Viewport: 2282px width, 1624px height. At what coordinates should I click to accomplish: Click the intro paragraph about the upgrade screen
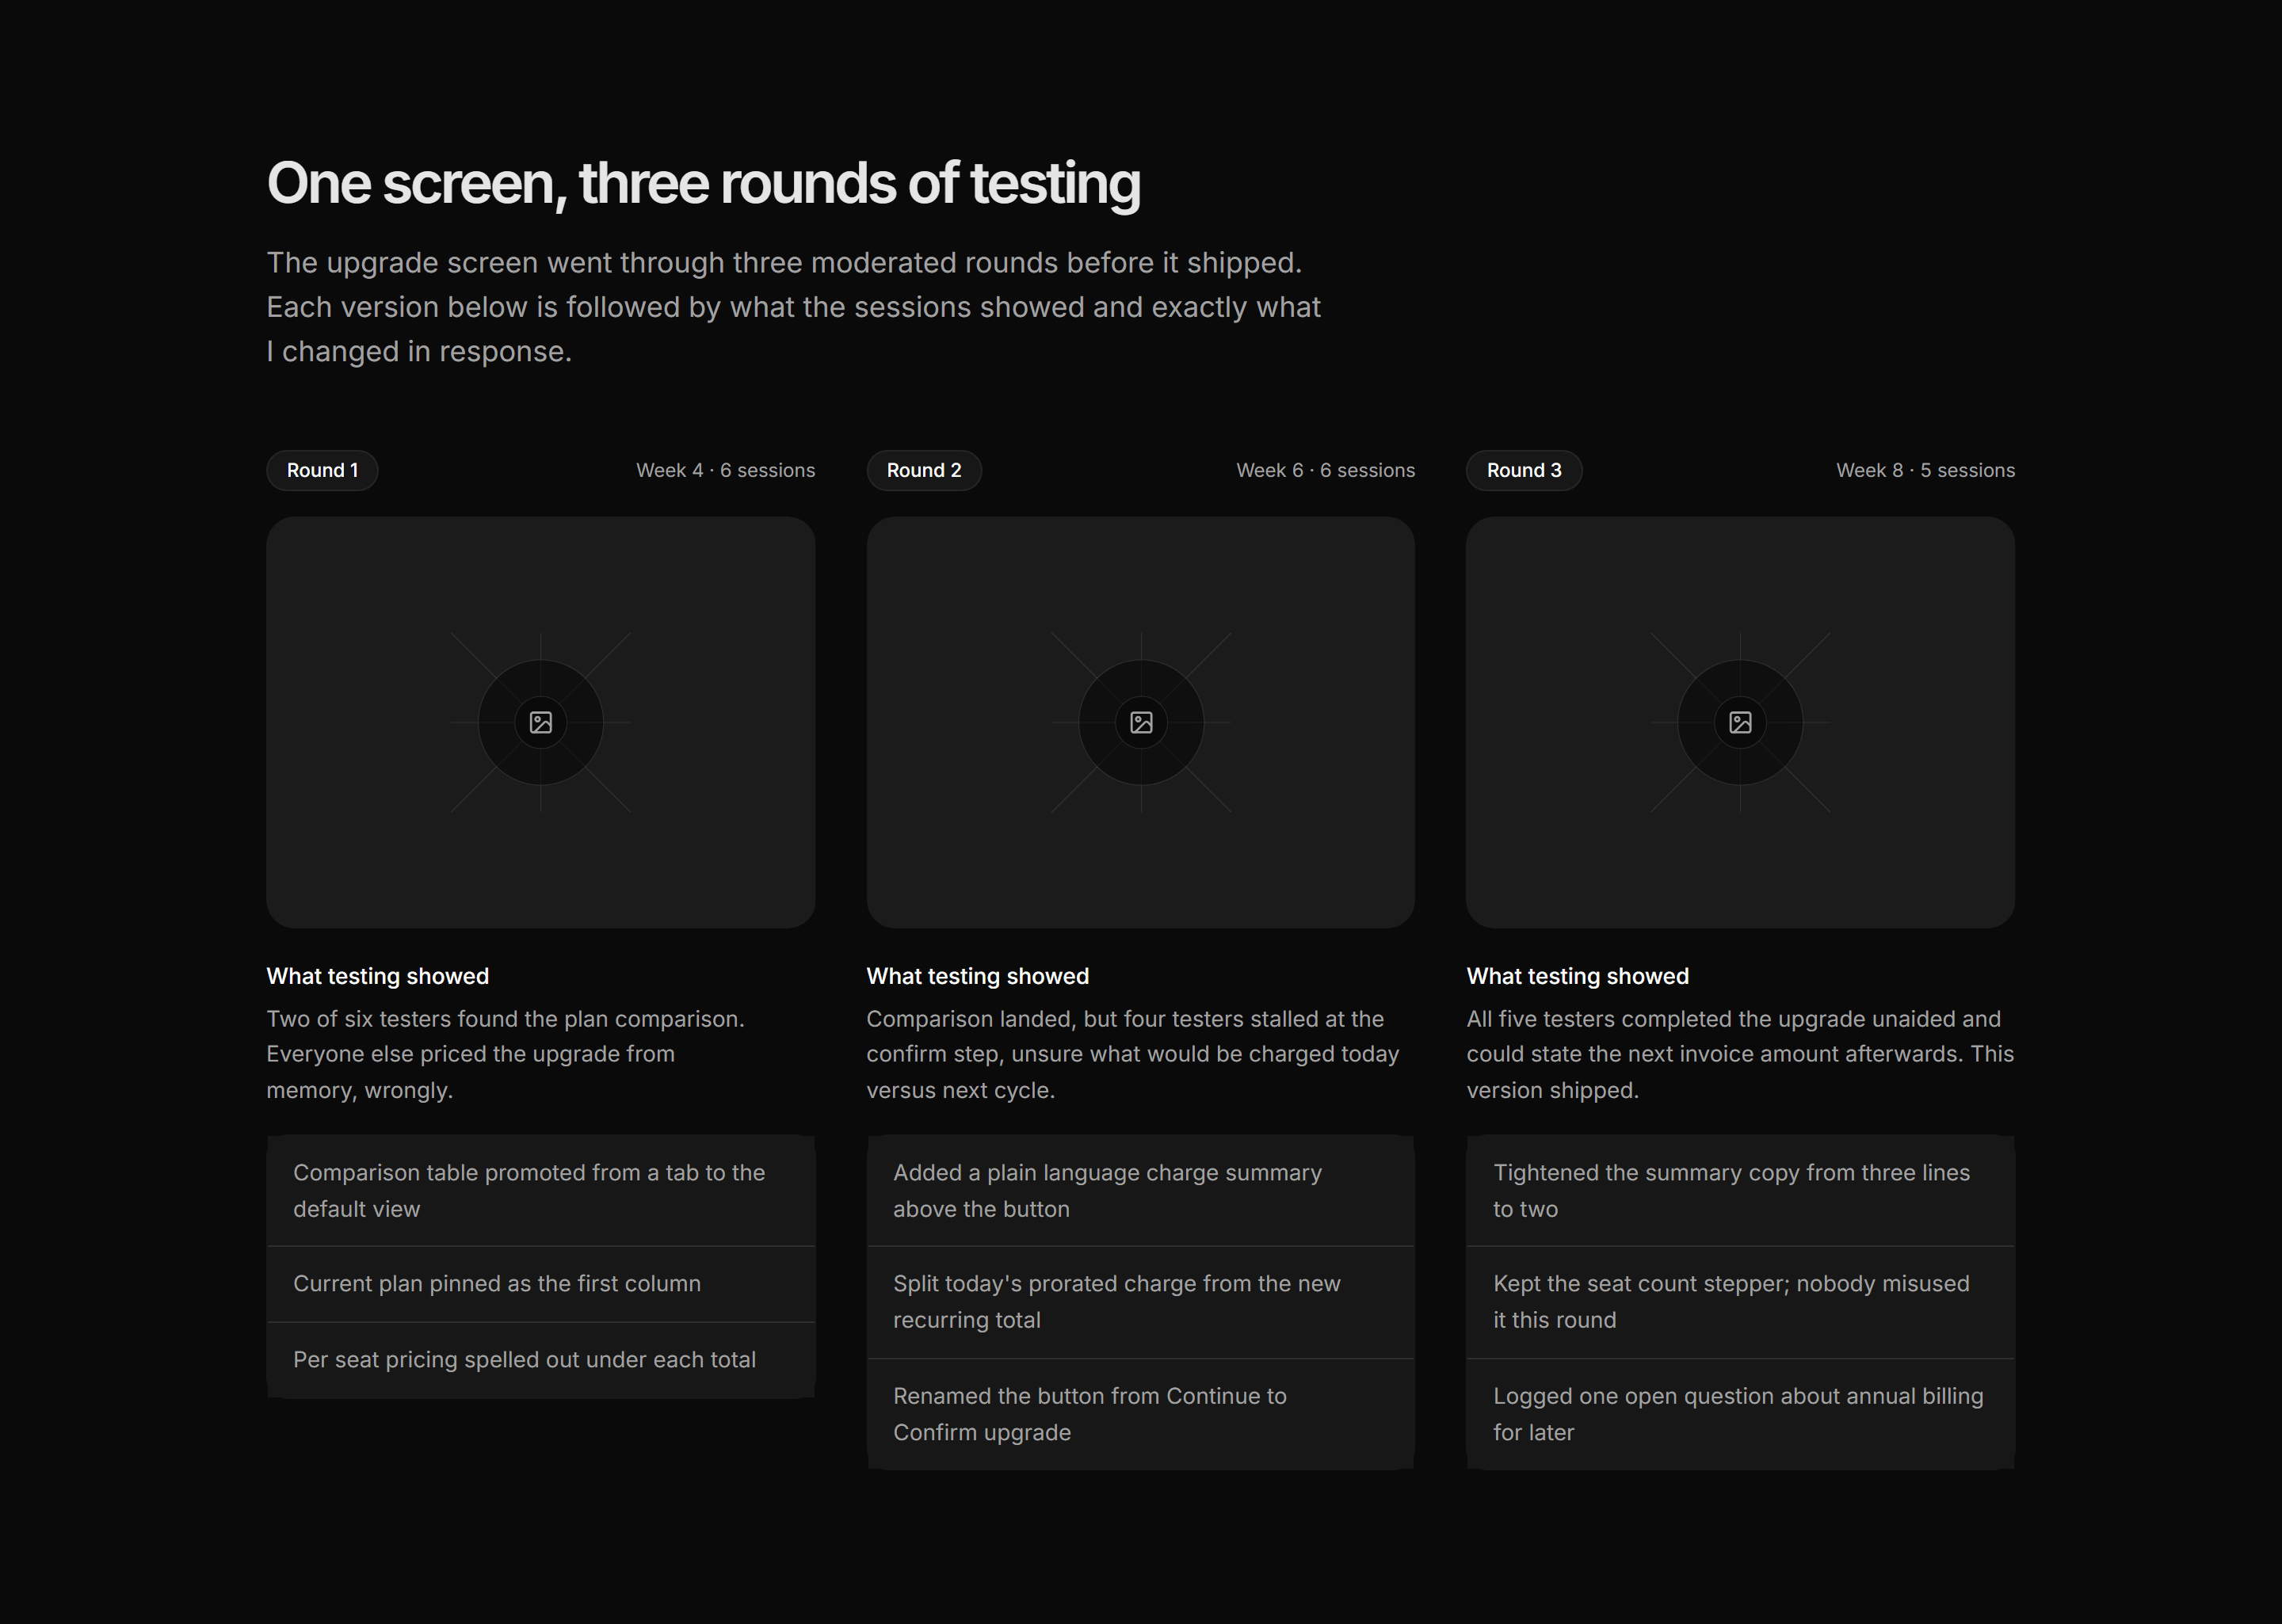click(x=794, y=307)
